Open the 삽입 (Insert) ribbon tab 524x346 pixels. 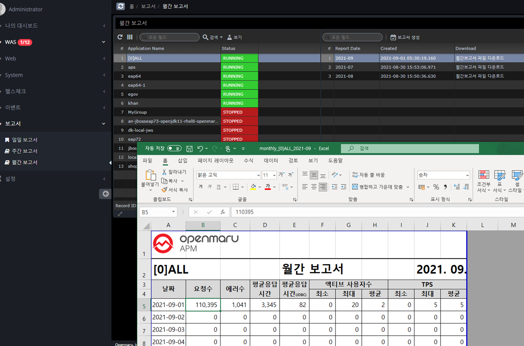point(183,161)
